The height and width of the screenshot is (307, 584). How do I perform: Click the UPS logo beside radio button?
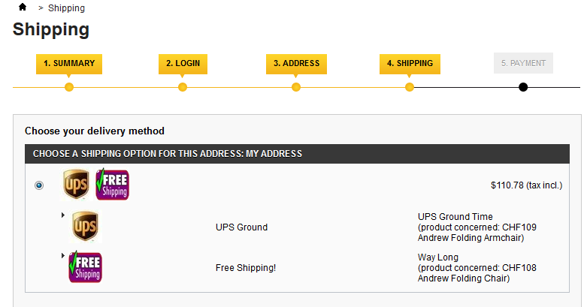point(76,185)
